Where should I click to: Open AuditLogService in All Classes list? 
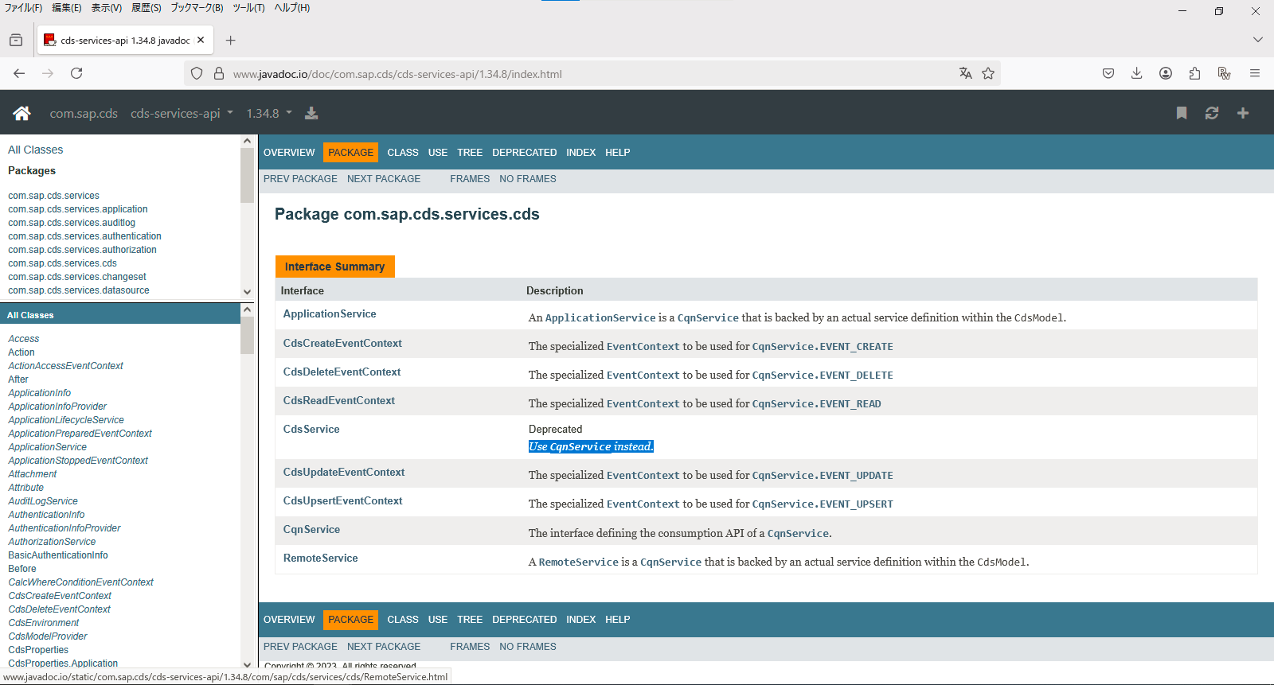click(x=43, y=501)
